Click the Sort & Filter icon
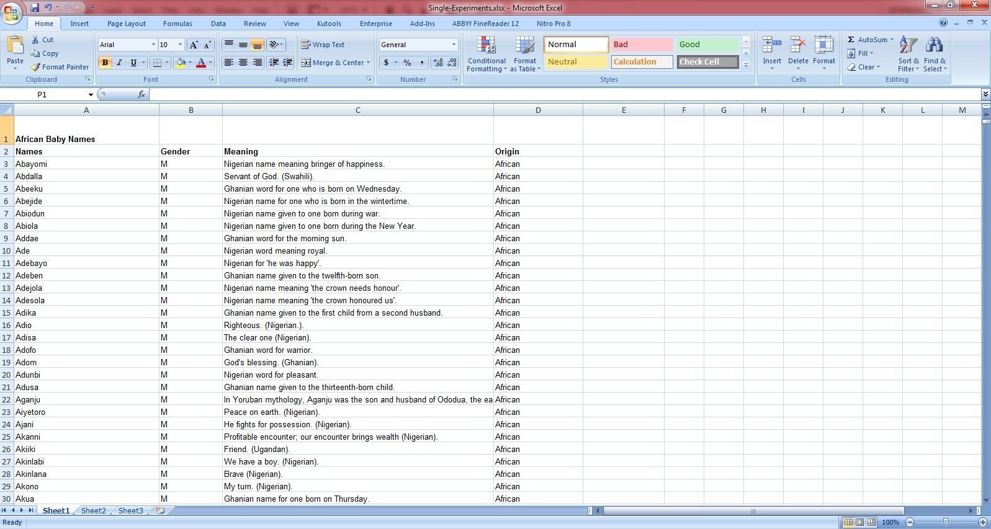Image resolution: width=991 pixels, height=529 pixels. pyautogui.click(x=908, y=46)
